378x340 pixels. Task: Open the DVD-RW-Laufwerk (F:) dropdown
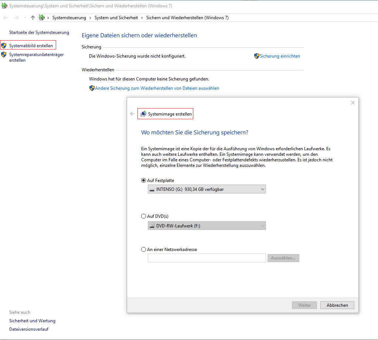[207, 226]
